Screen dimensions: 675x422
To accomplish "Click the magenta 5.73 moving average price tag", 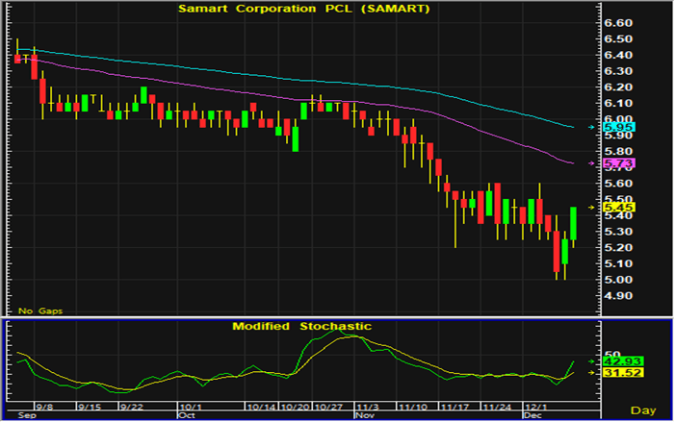I will tap(614, 164).
